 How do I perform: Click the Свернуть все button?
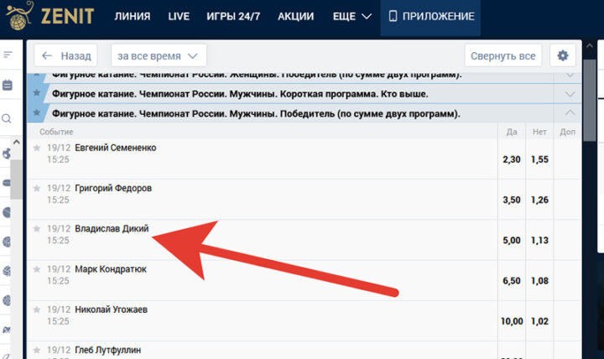(x=503, y=56)
